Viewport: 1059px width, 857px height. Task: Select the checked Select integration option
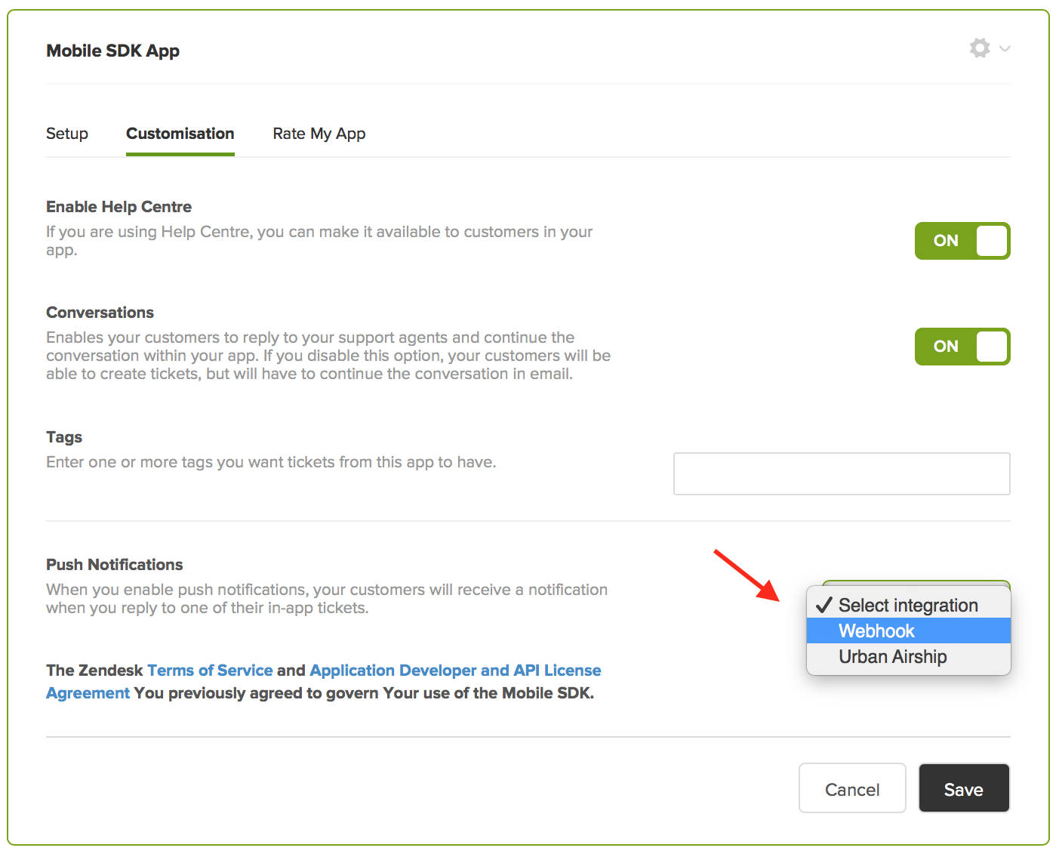pyautogui.click(x=908, y=606)
